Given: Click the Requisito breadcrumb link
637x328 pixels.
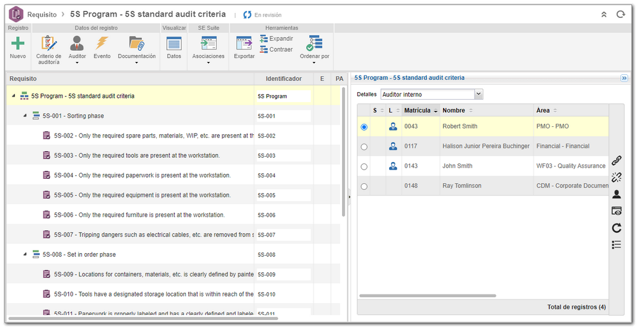Looking at the screenshot, I should [x=42, y=14].
